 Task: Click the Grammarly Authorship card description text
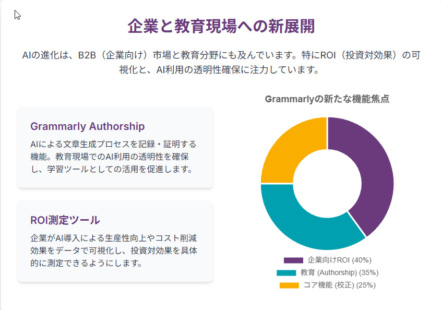[113, 157]
